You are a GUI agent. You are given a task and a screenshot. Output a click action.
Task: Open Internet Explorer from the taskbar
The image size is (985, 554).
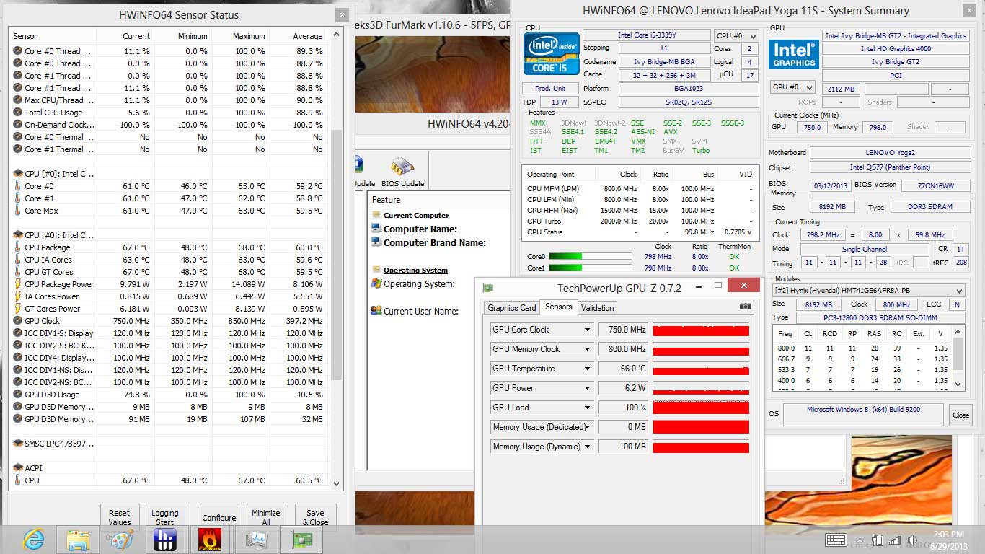click(33, 539)
